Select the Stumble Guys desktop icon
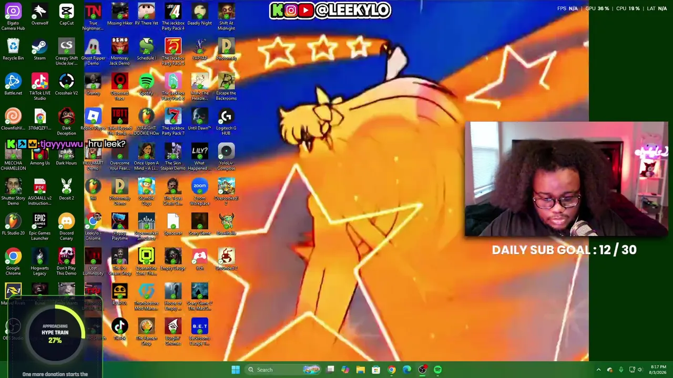This screenshot has height=378, width=673. [x=146, y=192]
